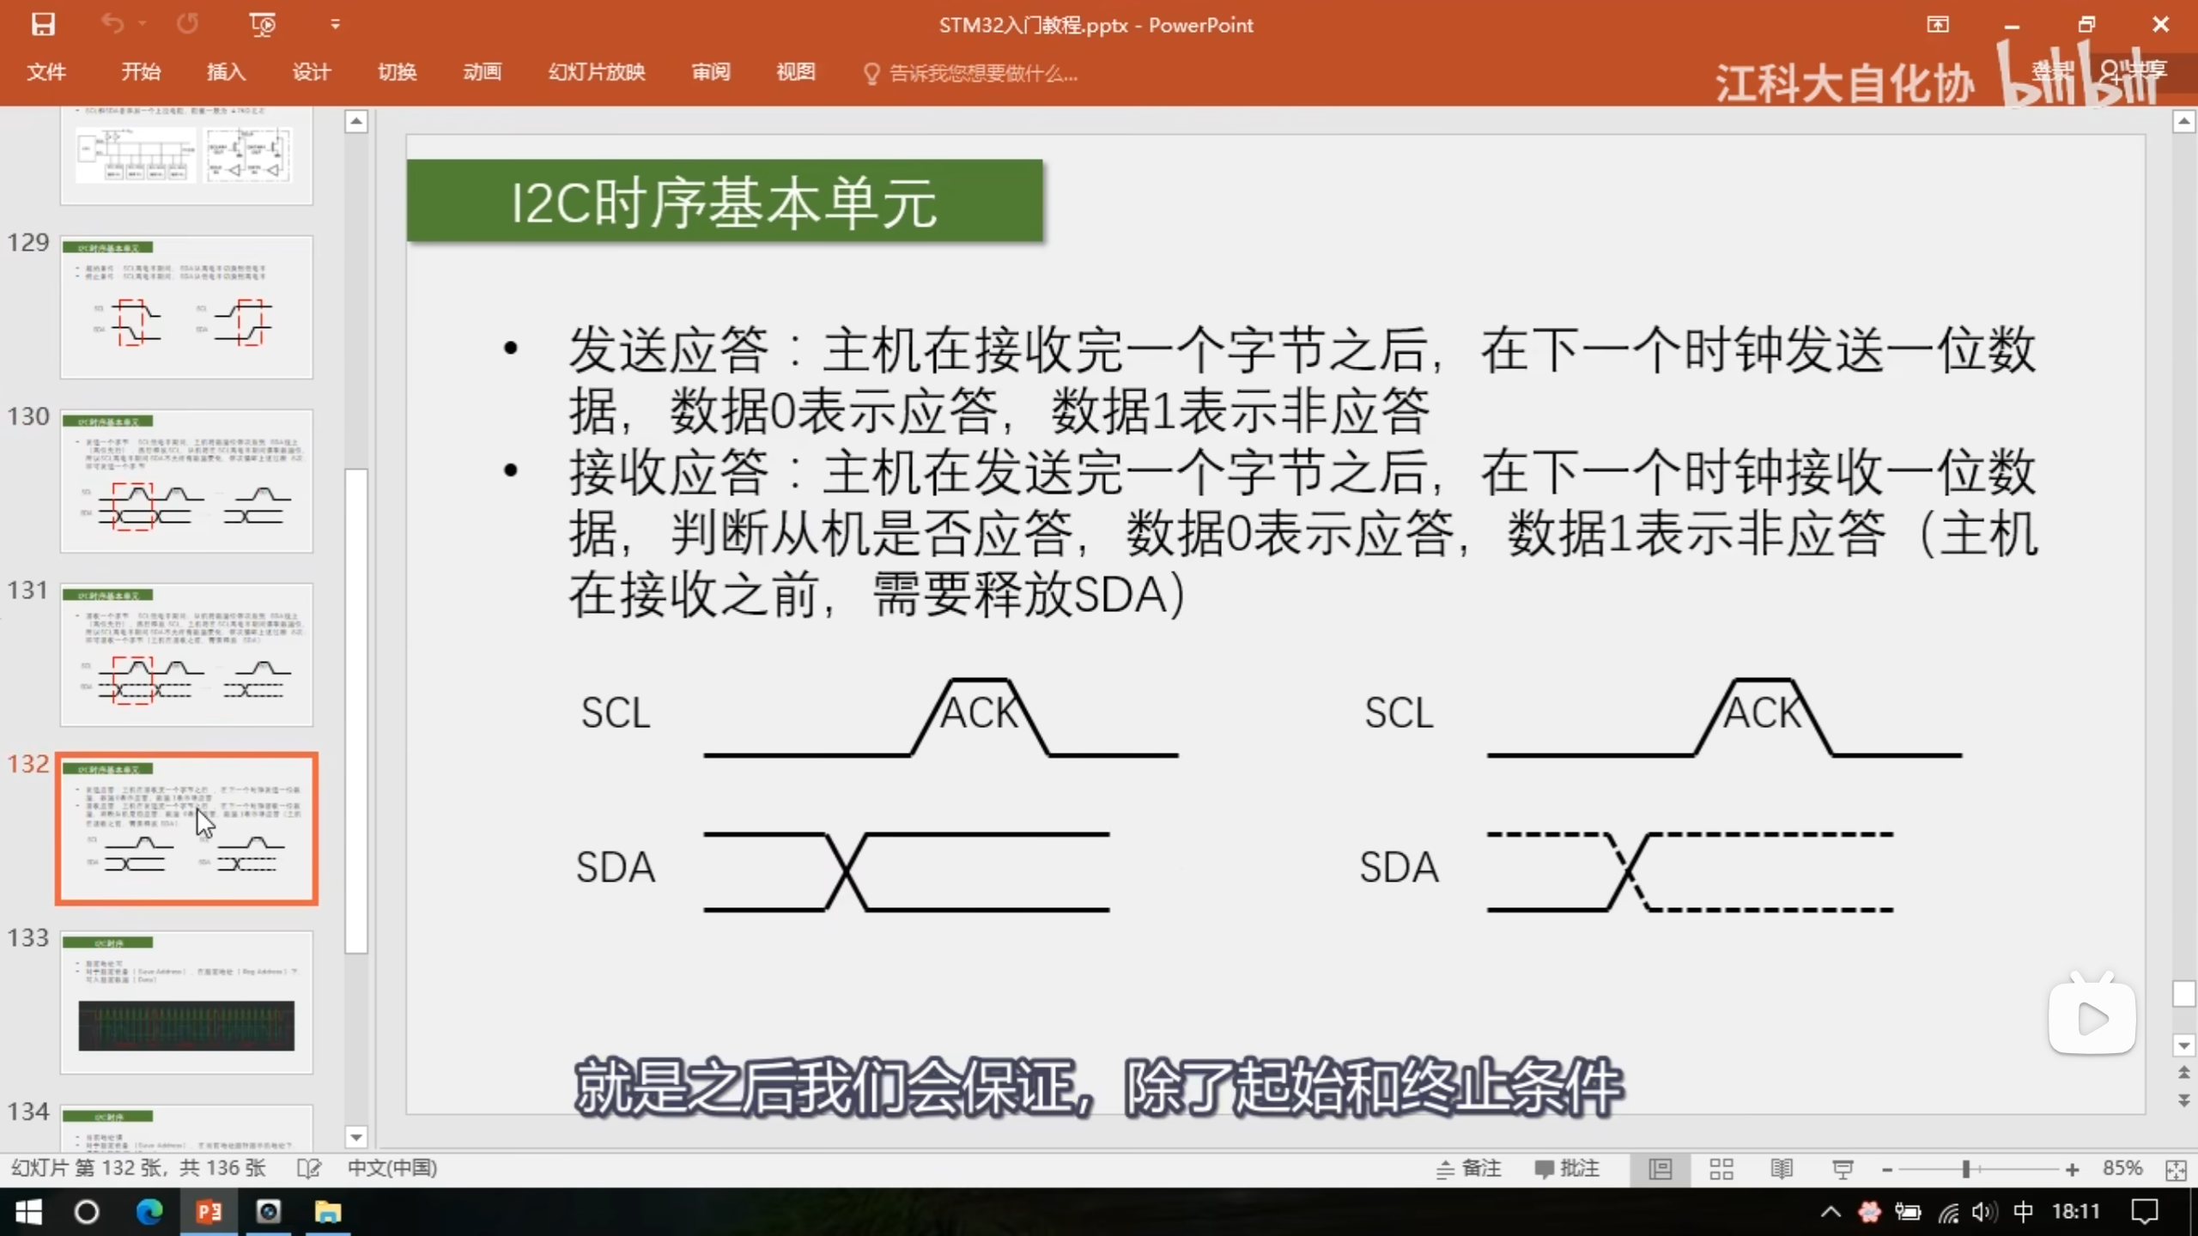Switch to Reading view icon
Screen dimensions: 2198x1236
coord(1781,1169)
